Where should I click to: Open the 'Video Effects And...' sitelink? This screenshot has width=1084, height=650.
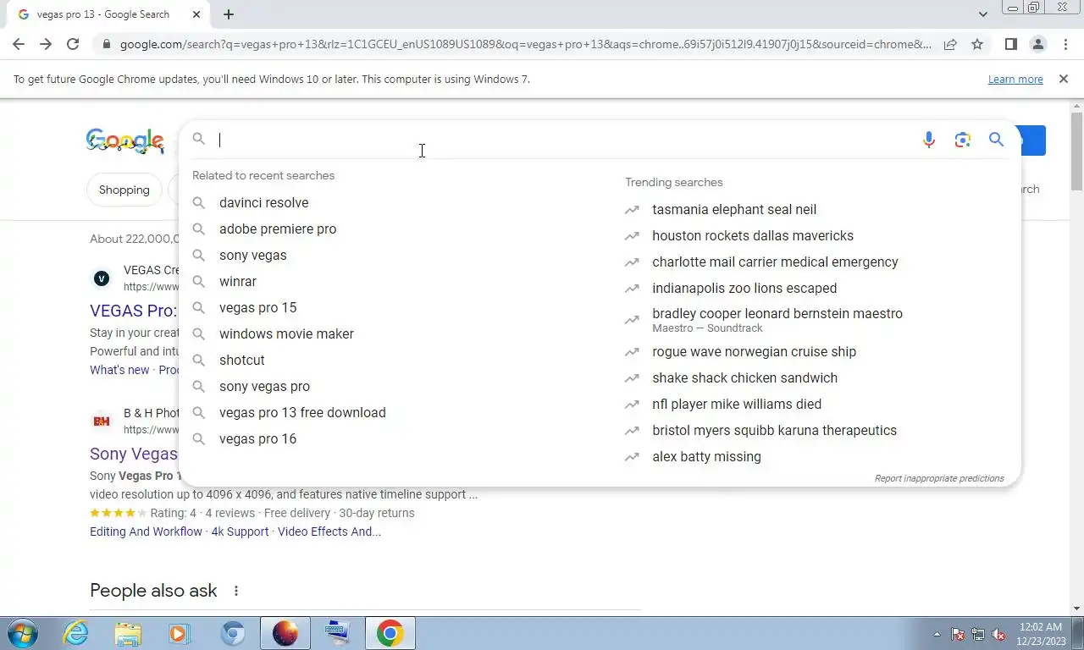(x=329, y=532)
